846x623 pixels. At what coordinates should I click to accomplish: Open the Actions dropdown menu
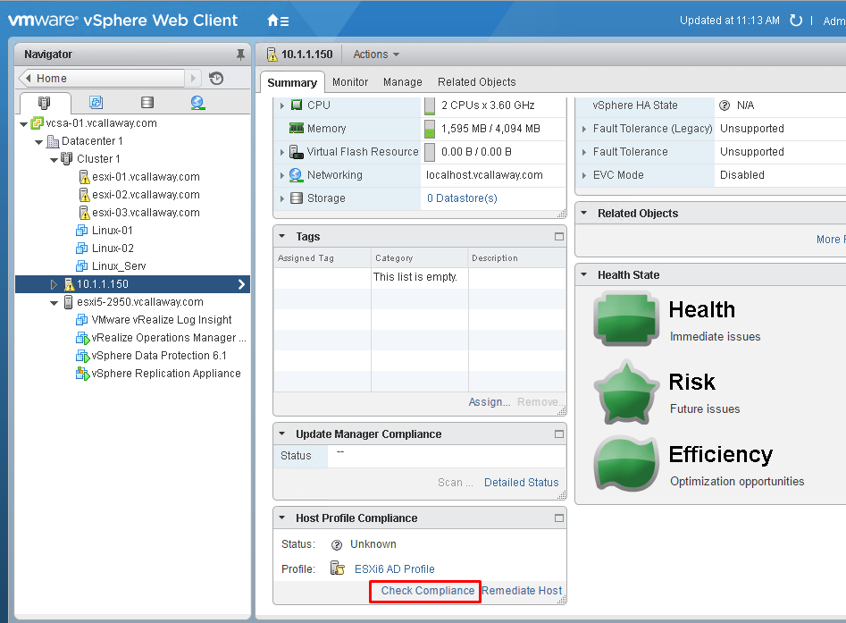tap(376, 55)
